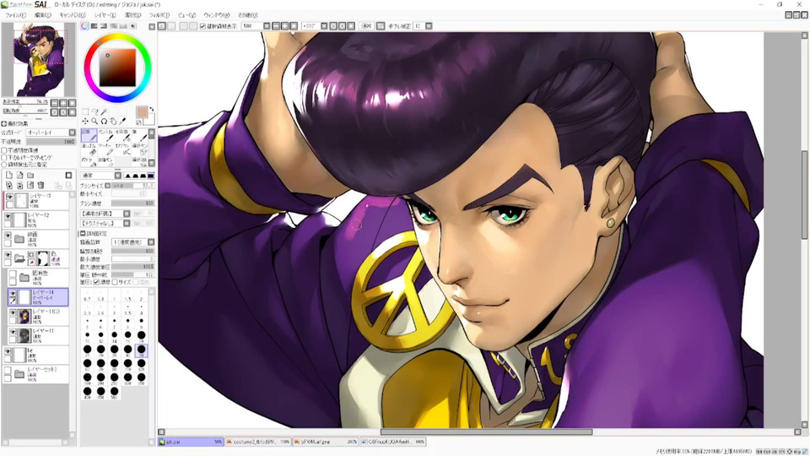Open the blending mode dropdown (オーバーレイ)

[x=51, y=133]
